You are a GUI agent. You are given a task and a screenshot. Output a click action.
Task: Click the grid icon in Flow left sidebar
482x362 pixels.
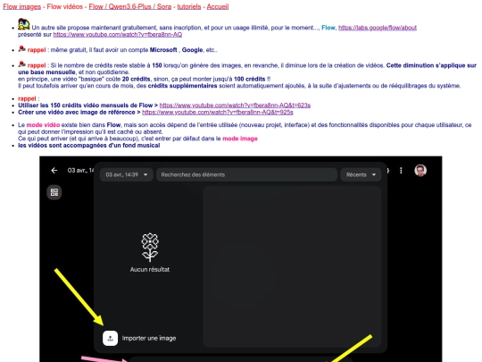[54, 192]
